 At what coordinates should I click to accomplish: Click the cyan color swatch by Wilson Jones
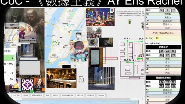20,90
